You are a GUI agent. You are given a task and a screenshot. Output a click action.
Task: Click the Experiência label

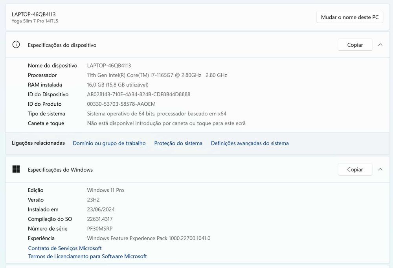[41, 238]
